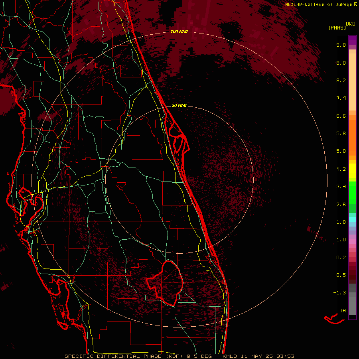Viewport: 359px width, 359px height.
Task: Click the 8.2 scale value
Action: [341, 80]
